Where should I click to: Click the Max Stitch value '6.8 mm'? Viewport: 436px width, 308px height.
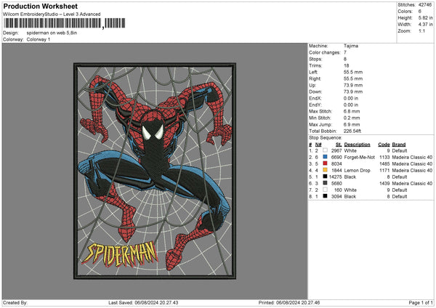coord(352,111)
